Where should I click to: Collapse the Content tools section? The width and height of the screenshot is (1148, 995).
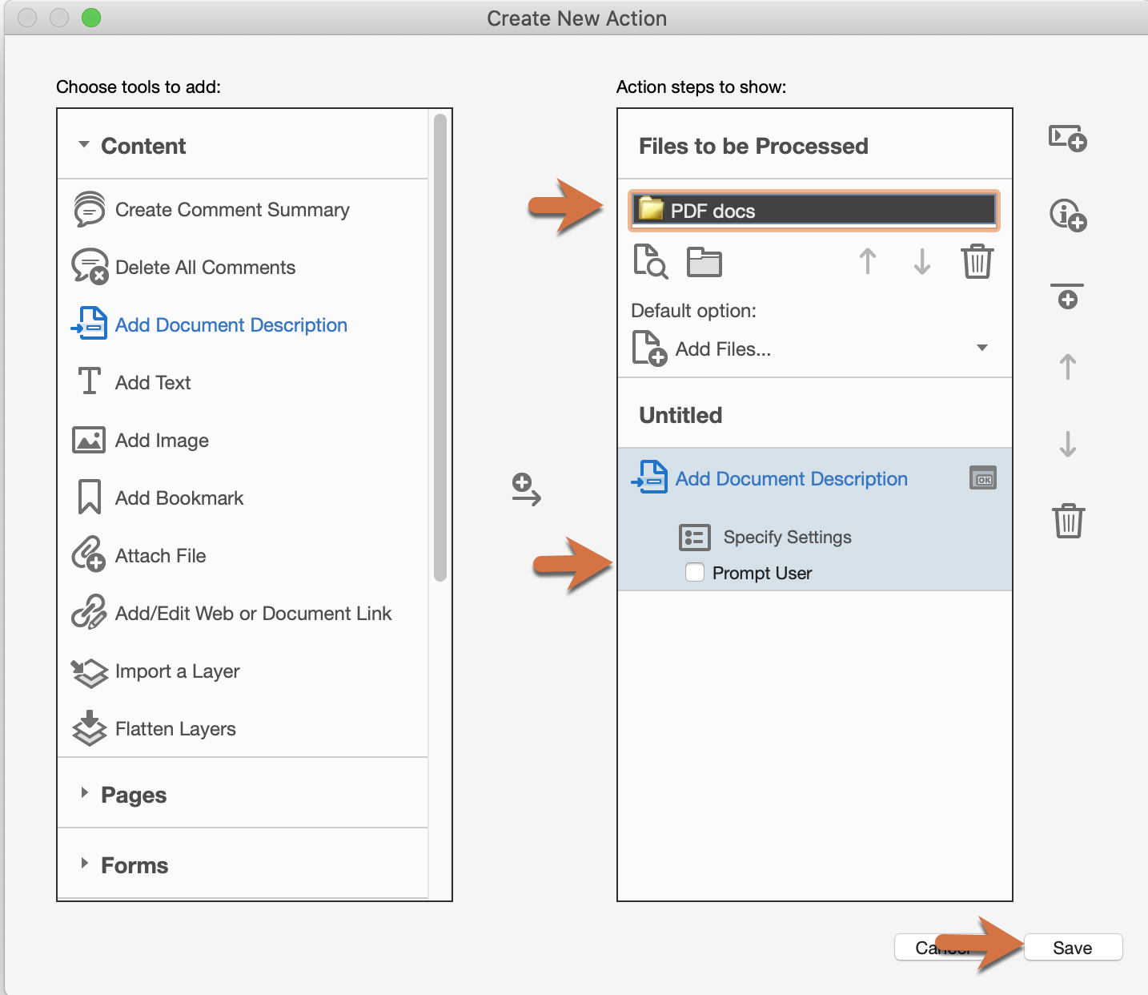pyautogui.click(x=83, y=145)
